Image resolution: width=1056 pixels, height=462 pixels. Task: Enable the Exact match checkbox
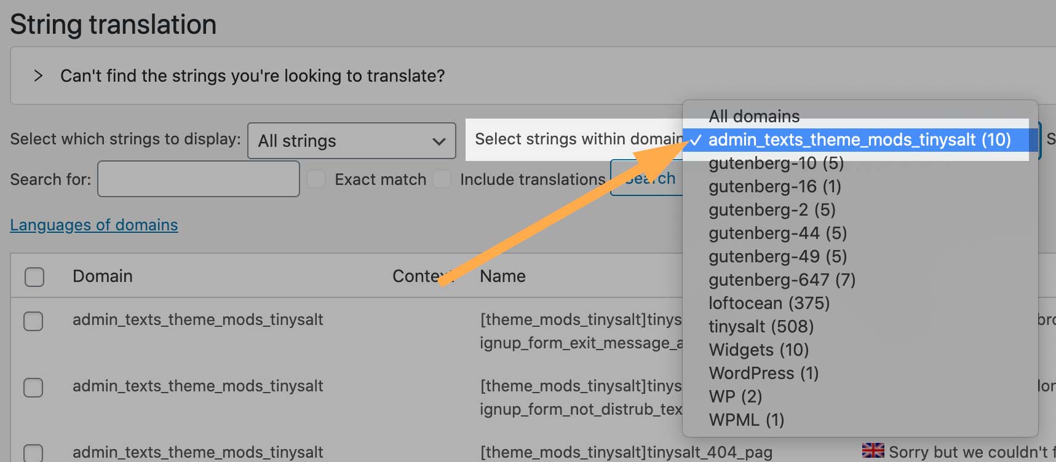click(316, 179)
